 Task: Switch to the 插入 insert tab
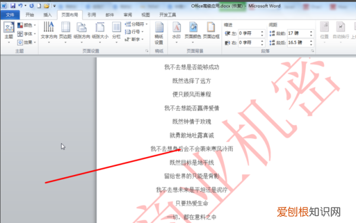click(x=47, y=15)
